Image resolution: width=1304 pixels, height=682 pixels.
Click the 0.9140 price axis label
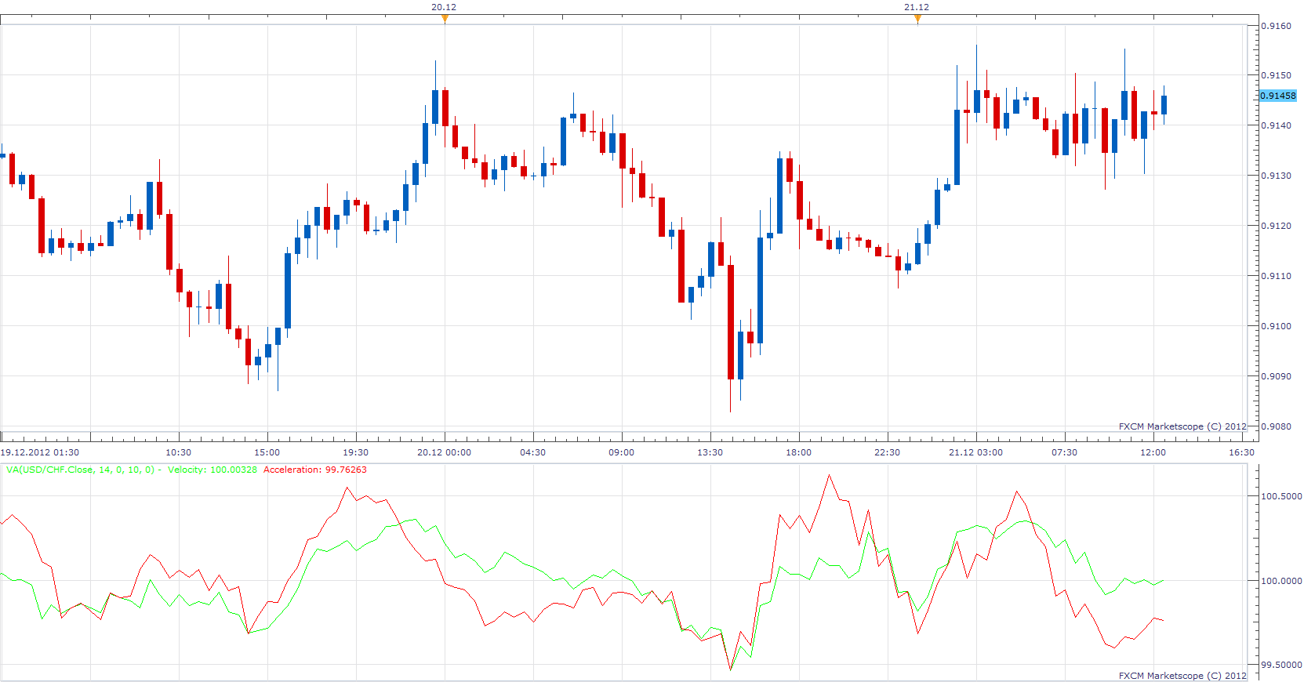(x=1276, y=125)
